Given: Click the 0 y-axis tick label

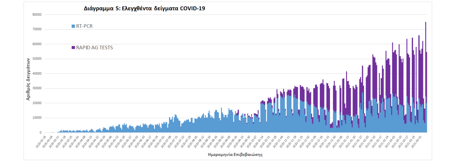Looking at the screenshot, I should click(40, 133).
